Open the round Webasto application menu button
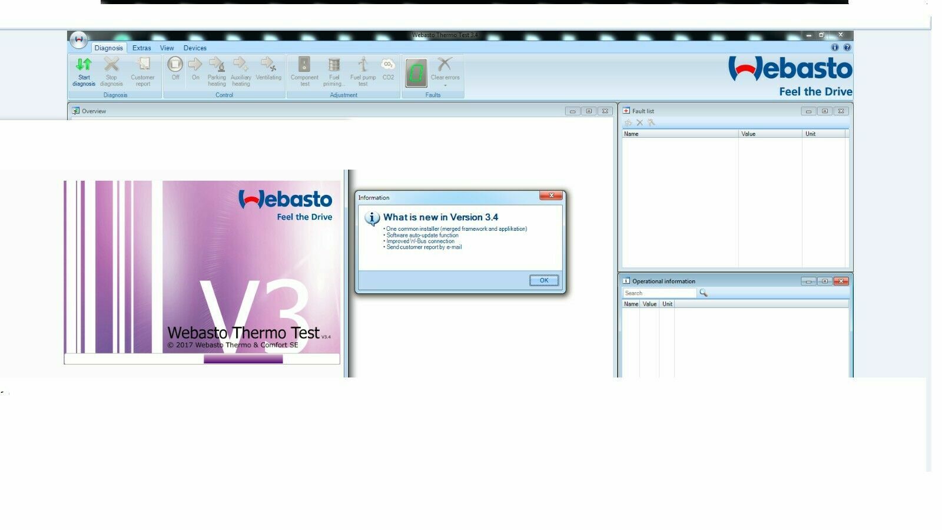Viewport: 942px width, 530px height. [x=78, y=39]
